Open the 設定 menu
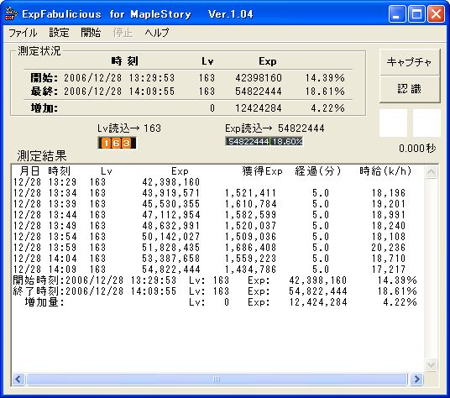The image size is (450, 398). (59, 33)
